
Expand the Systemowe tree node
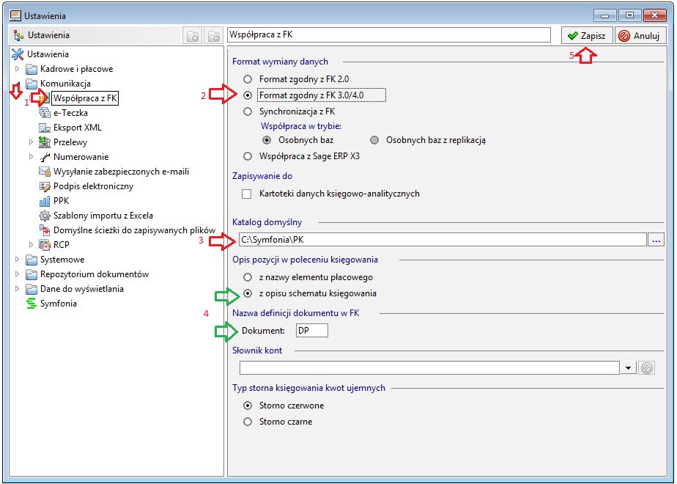click(x=17, y=260)
